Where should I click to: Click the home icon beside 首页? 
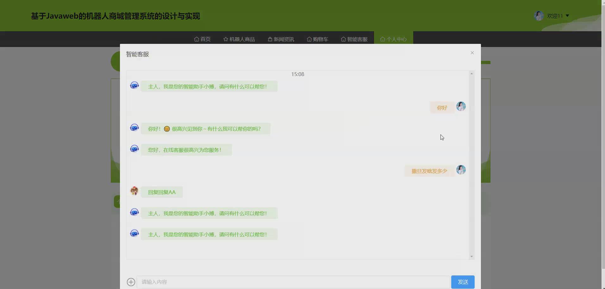[x=196, y=39]
